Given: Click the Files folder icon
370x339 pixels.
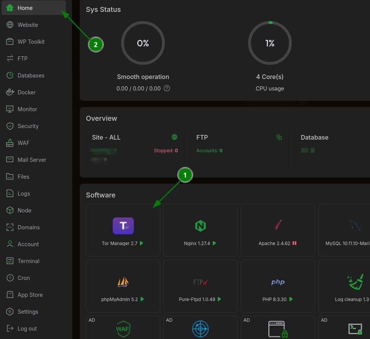Looking at the screenshot, I should coord(10,176).
